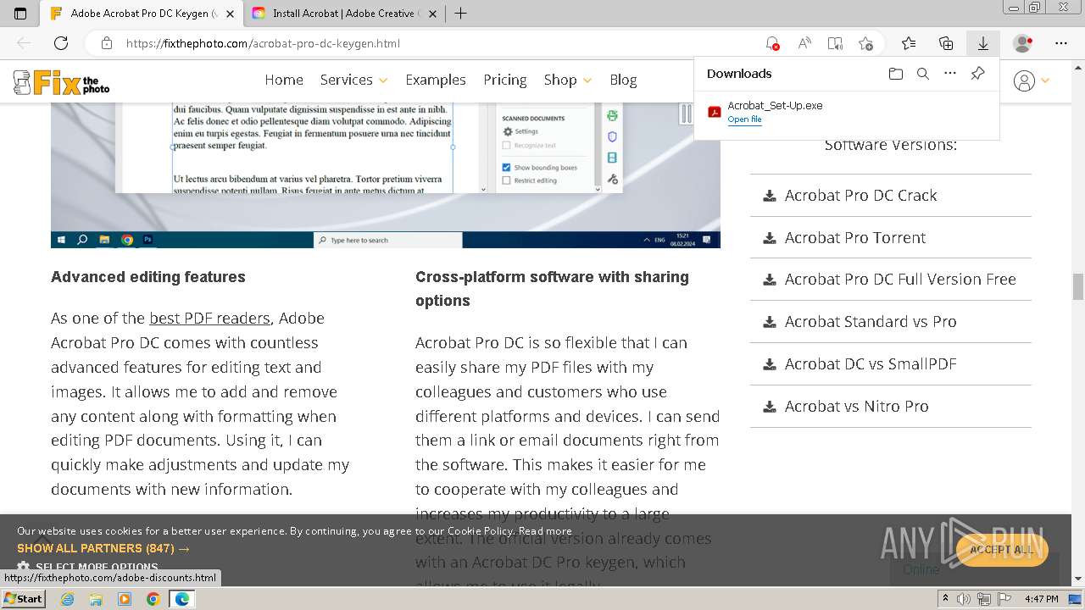Click the Acrobat screenshot image
This screenshot has width=1085, height=610.
click(386, 175)
